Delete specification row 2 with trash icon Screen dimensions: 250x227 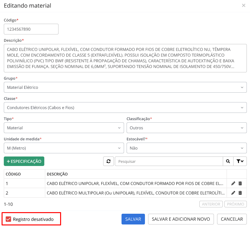click(240, 193)
